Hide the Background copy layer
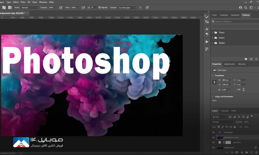Image resolution: width=259 pixels, height=155 pixels. coord(213,137)
